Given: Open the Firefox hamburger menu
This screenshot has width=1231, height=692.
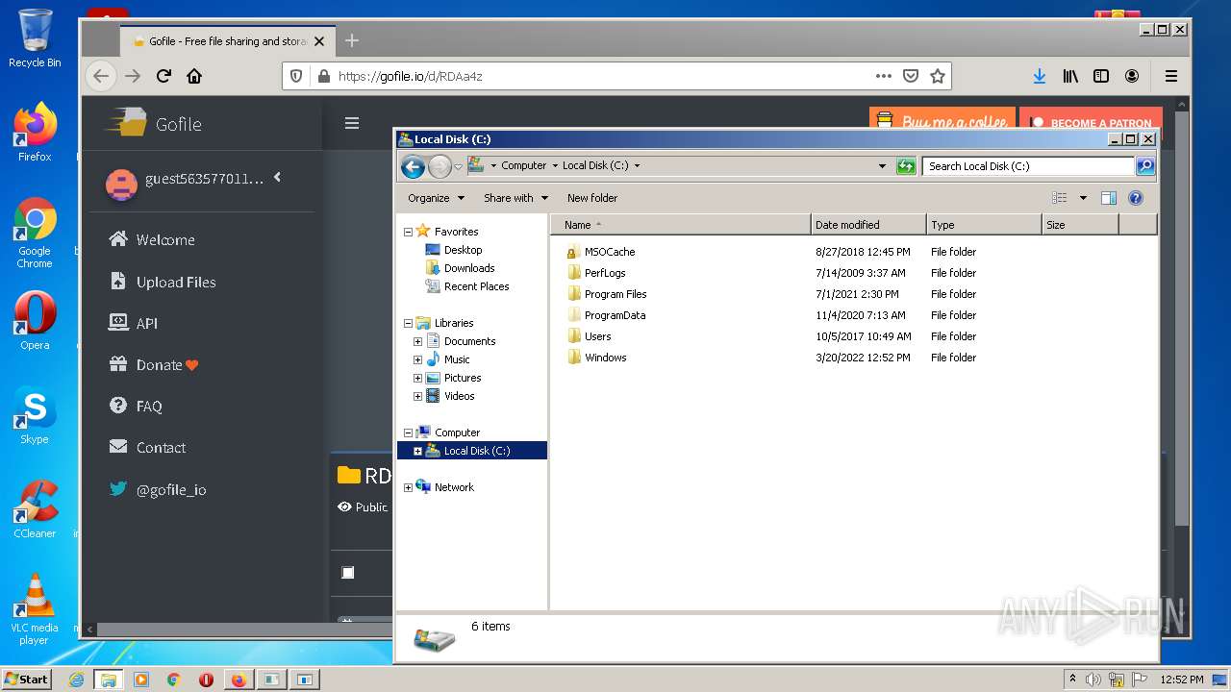Looking at the screenshot, I should click(1171, 76).
